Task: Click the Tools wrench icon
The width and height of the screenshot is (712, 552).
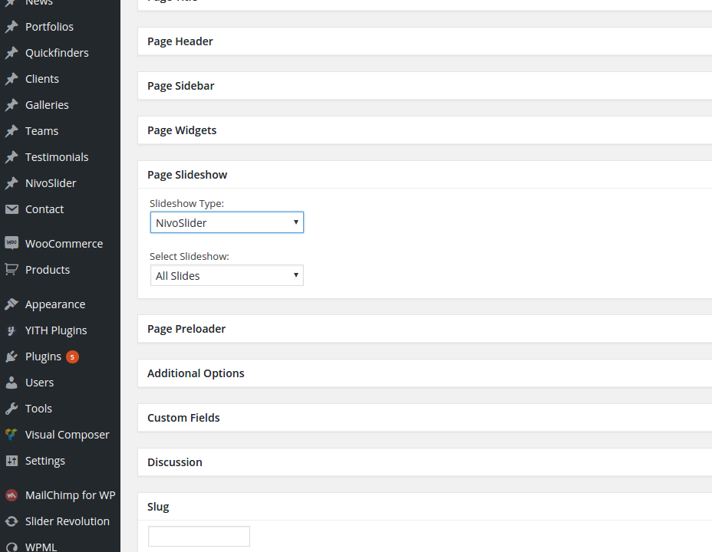Action: pos(12,409)
